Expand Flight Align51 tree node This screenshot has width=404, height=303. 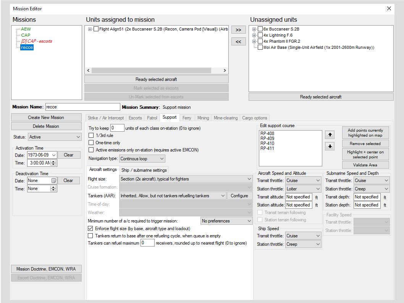(x=90, y=29)
